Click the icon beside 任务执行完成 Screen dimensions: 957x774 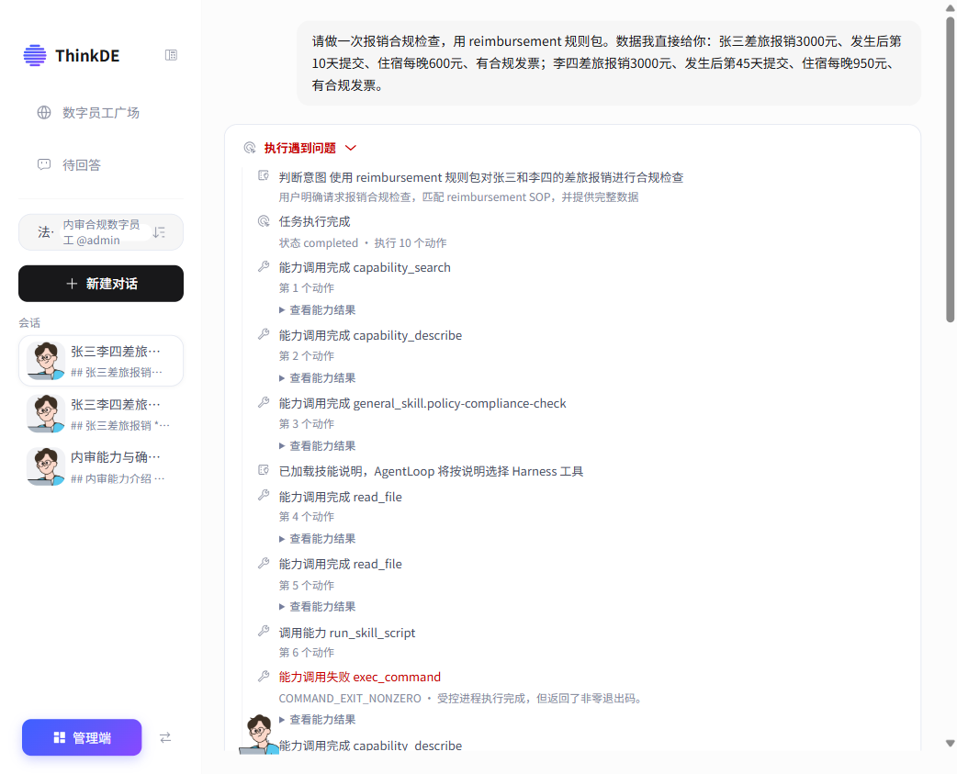coord(264,220)
